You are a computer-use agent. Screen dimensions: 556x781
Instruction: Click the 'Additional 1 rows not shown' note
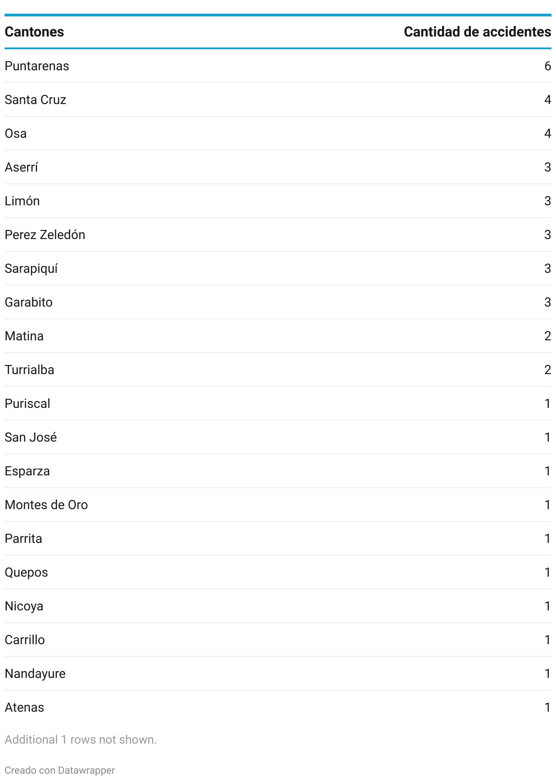coord(81,739)
